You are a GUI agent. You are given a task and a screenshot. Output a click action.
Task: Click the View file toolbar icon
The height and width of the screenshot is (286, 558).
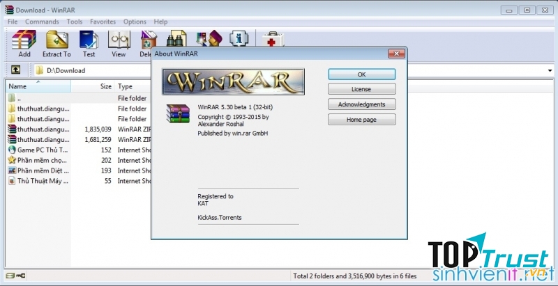[119, 40]
